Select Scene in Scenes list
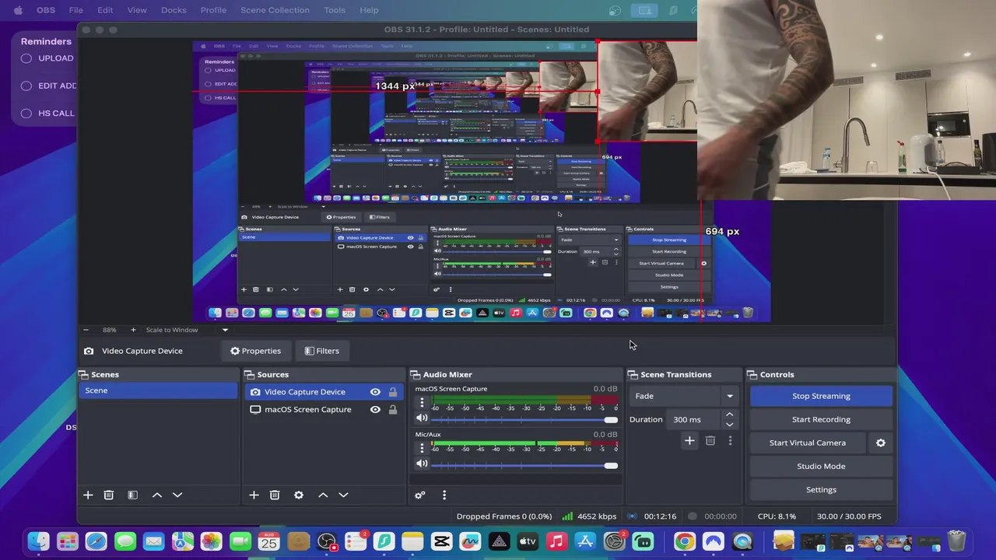 pos(158,390)
